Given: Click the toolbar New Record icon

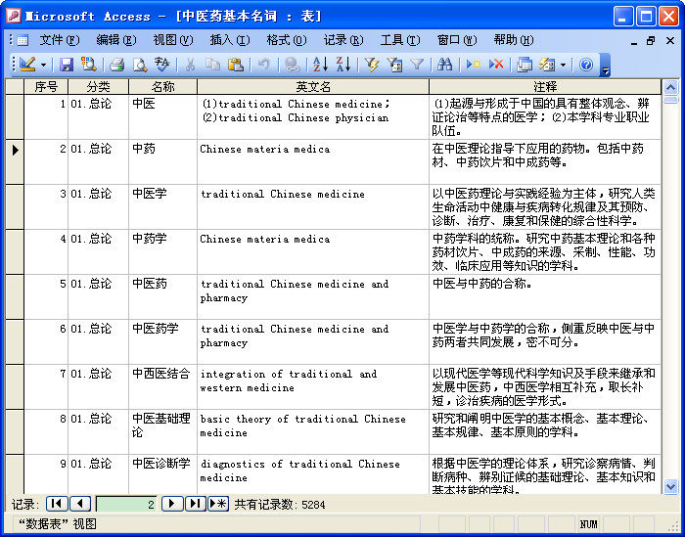Looking at the screenshot, I should [x=473, y=65].
